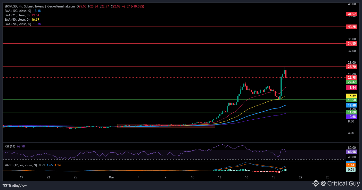Click the 15.50 green price label

tap(352, 100)
